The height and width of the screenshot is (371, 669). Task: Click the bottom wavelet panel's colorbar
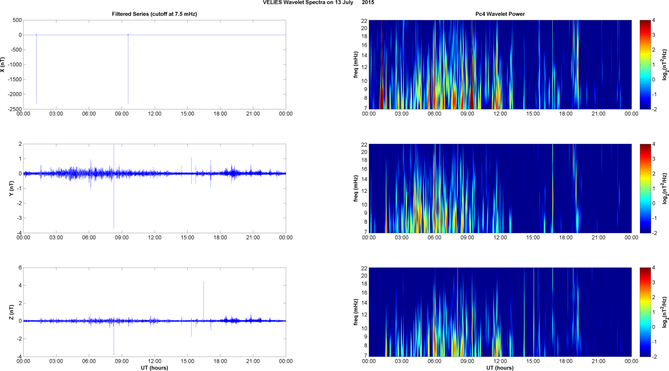[x=645, y=312]
